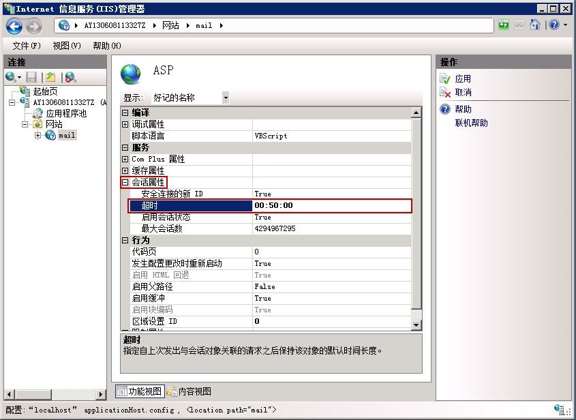Click the large ASP globe icon
Image resolution: width=576 pixels, height=420 pixels.
tap(130, 74)
